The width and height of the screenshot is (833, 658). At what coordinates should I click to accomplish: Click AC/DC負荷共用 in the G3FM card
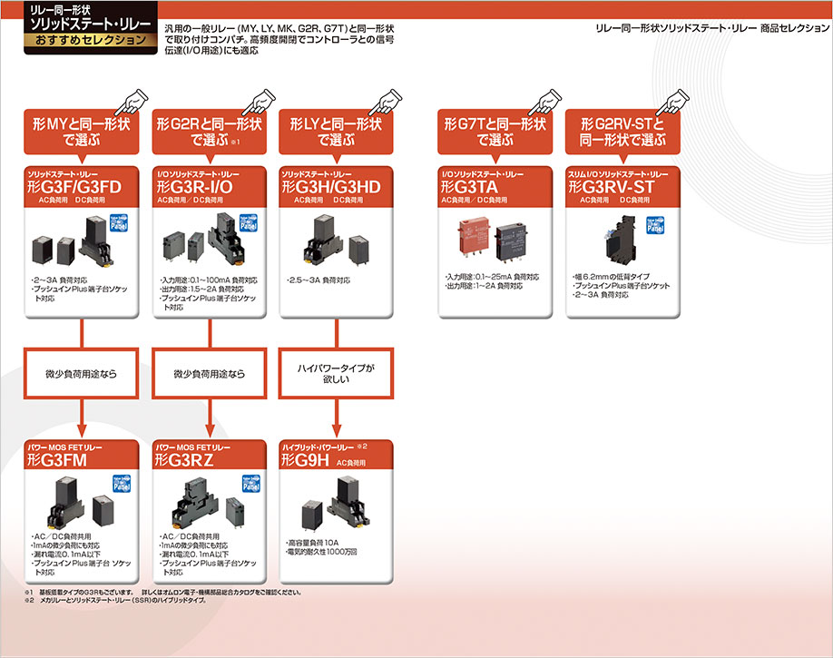[61, 536]
